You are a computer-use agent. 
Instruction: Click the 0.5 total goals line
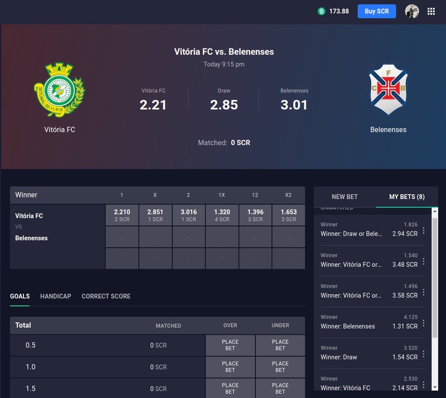point(31,345)
